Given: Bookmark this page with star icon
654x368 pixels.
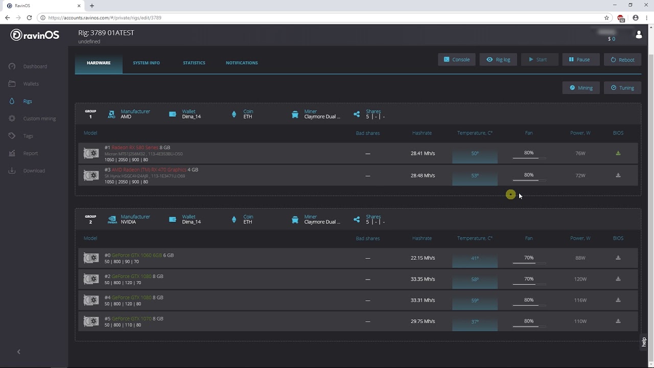Looking at the screenshot, I should (x=606, y=17).
